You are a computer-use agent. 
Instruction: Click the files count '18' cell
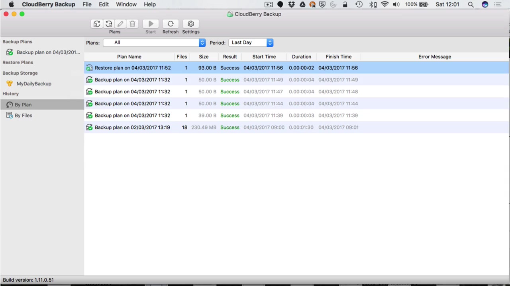coord(184,128)
